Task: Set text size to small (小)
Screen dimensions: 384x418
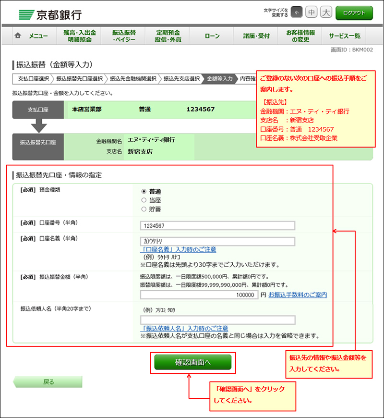Action: (x=296, y=12)
